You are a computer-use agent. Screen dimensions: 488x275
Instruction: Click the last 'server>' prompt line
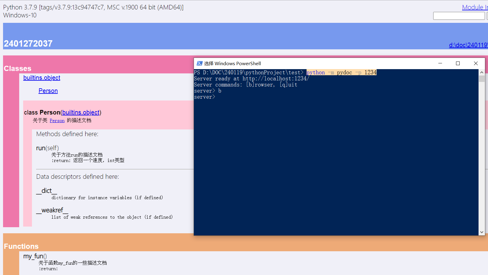(x=205, y=97)
